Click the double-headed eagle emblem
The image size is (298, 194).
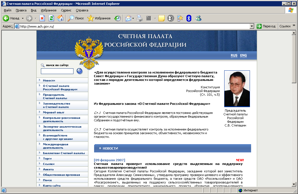click(x=89, y=53)
